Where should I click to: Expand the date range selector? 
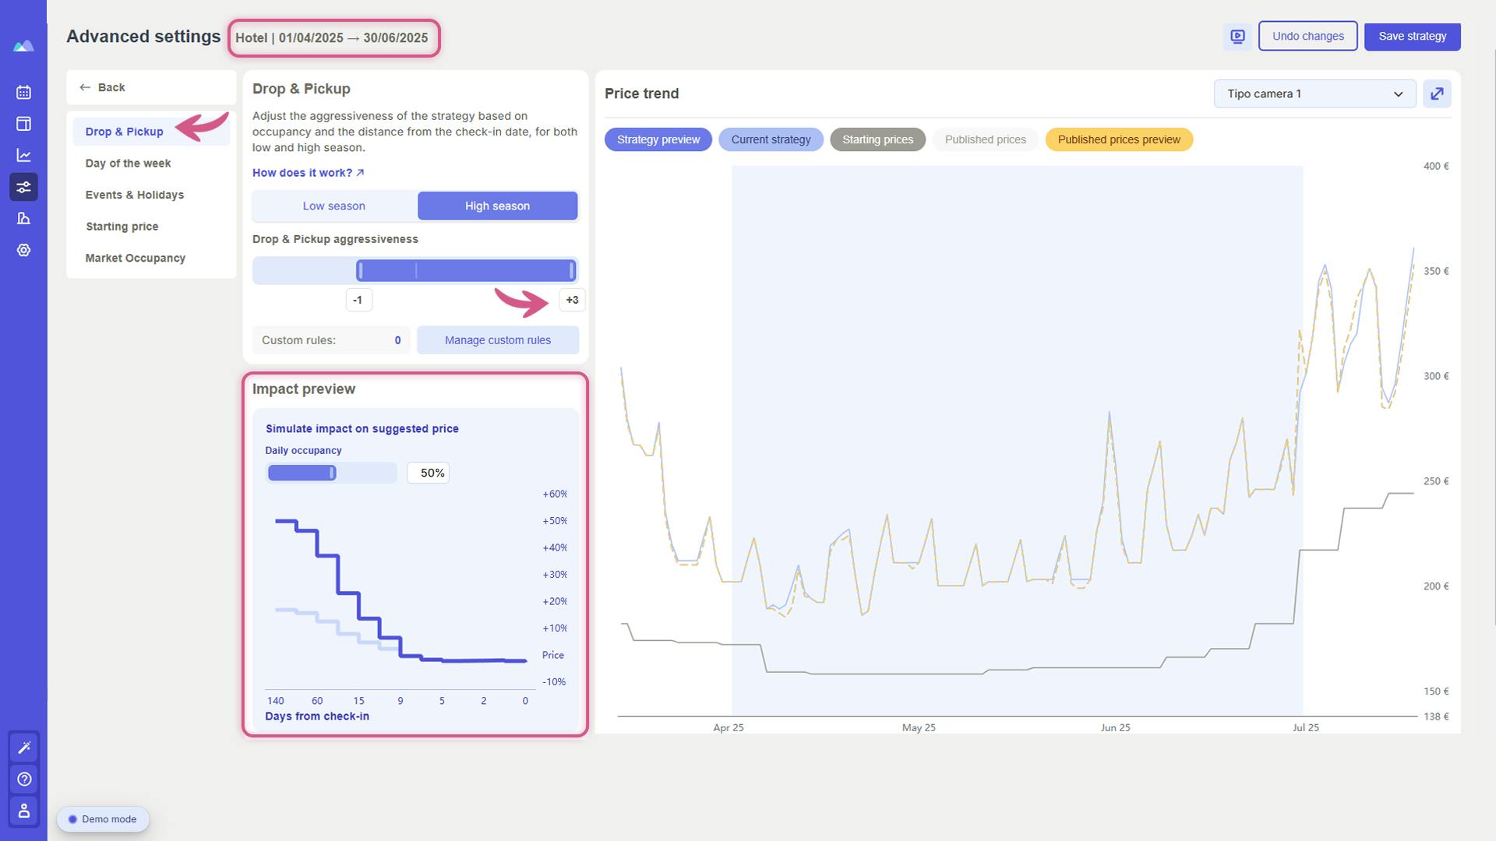332,37
